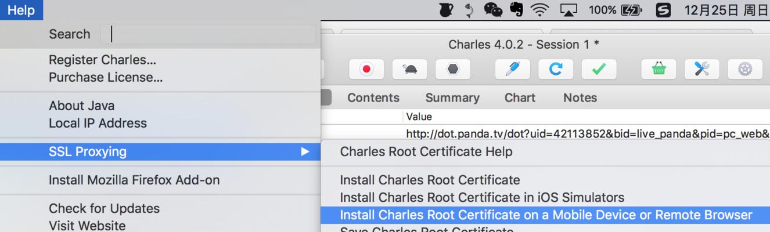Click the Repeat circular arrow icon

556,70
